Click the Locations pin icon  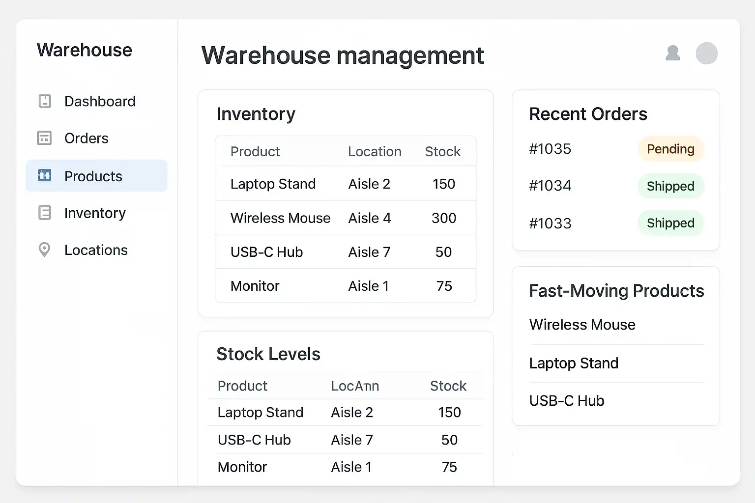tap(45, 250)
